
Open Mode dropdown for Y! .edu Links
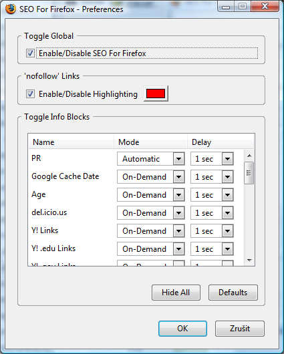coord(151,249)
